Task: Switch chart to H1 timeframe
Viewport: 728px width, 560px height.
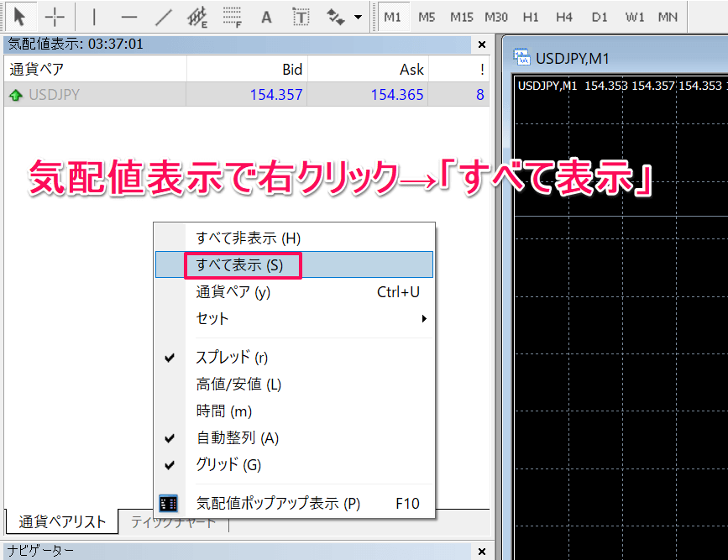Action: 531,16
